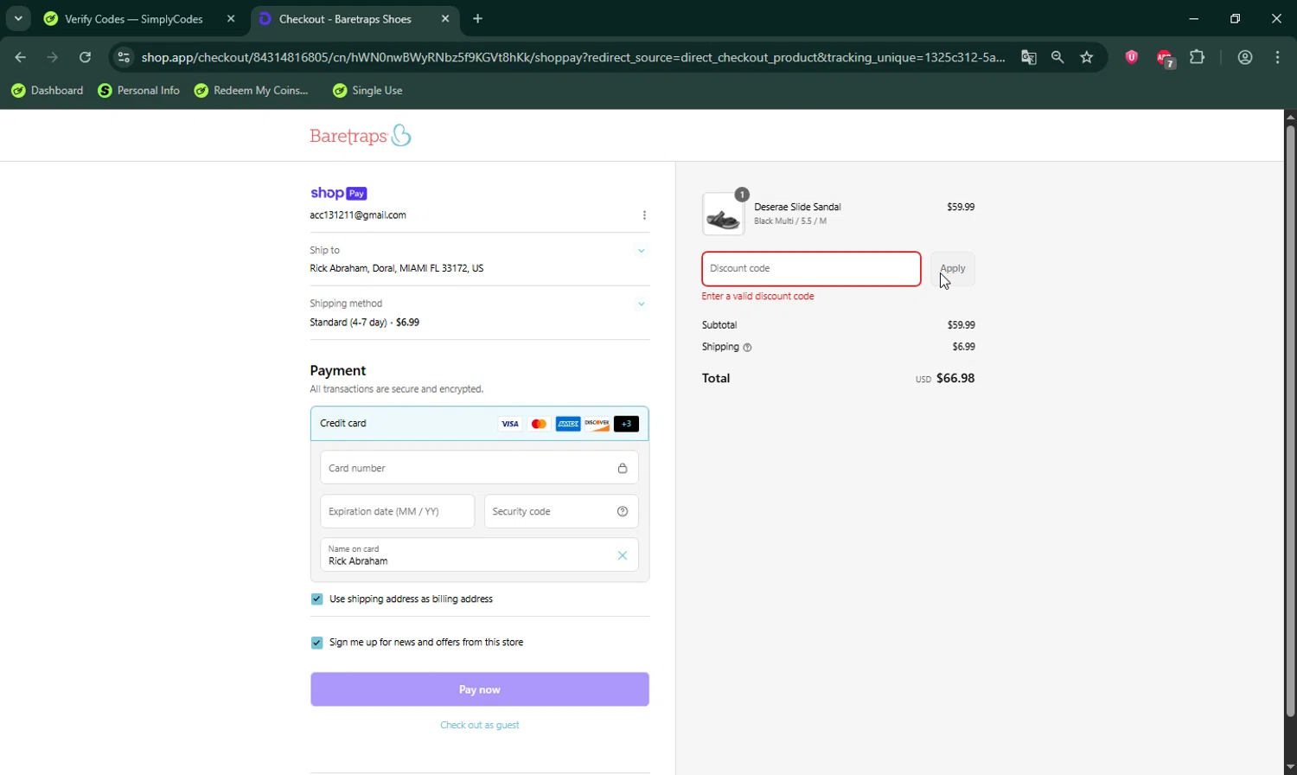Open the site information icon in address bar
This screenshot has height=775, width=1297.
(x=124, y=57)
